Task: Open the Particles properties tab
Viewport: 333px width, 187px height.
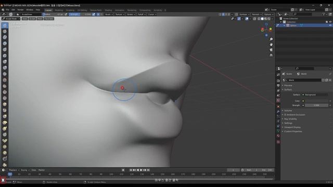Action: pos(278,116)
